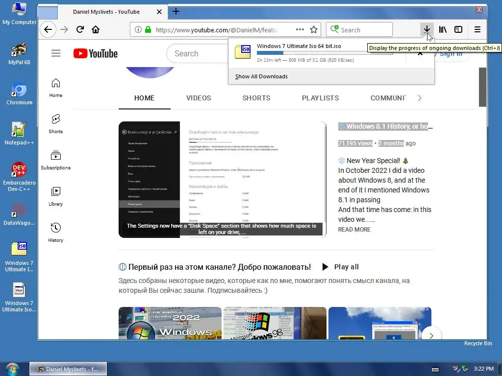502x376 pixels.
Task: Toggle the browser sidebar icon
Action: [458, 30]
